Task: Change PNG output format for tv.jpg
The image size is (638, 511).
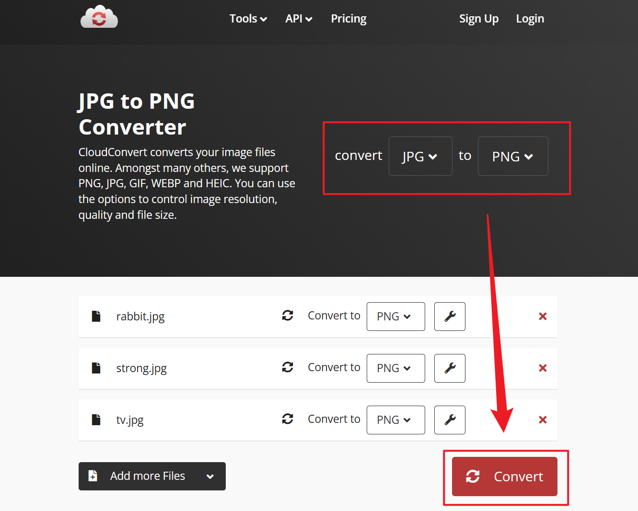Action: click(x=395, y=420)
